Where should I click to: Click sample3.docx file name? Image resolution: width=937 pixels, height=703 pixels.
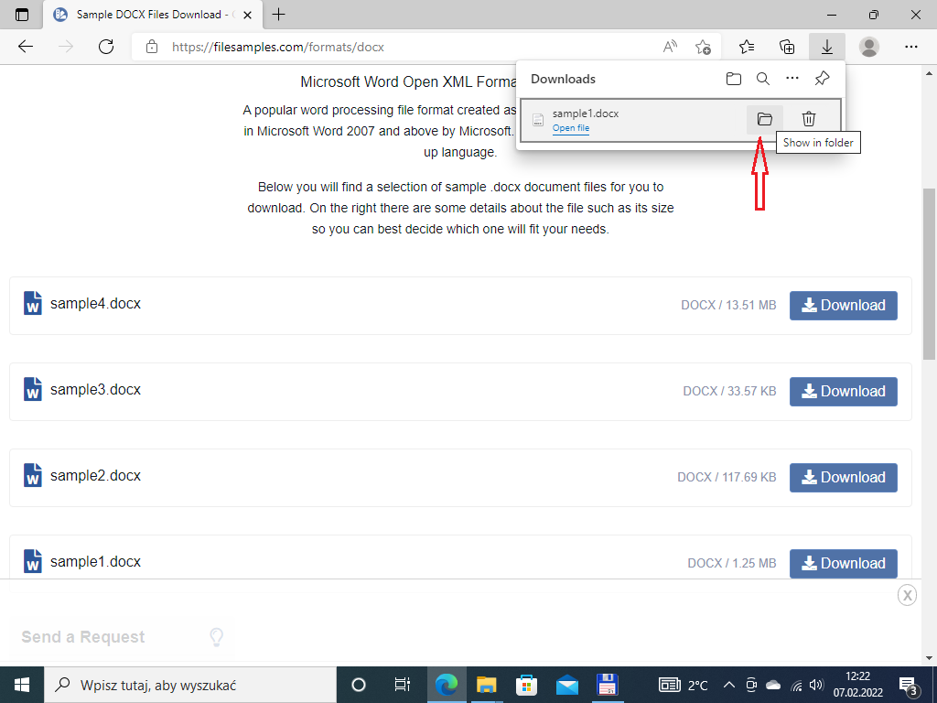point(95,390)
